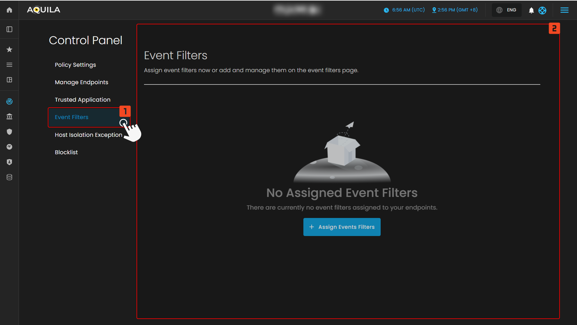The width and height of the screenshot is (577, 325).
Task: Click the radar icon in the sidebar
Action: pyautogui.click(x=9, y=101)
